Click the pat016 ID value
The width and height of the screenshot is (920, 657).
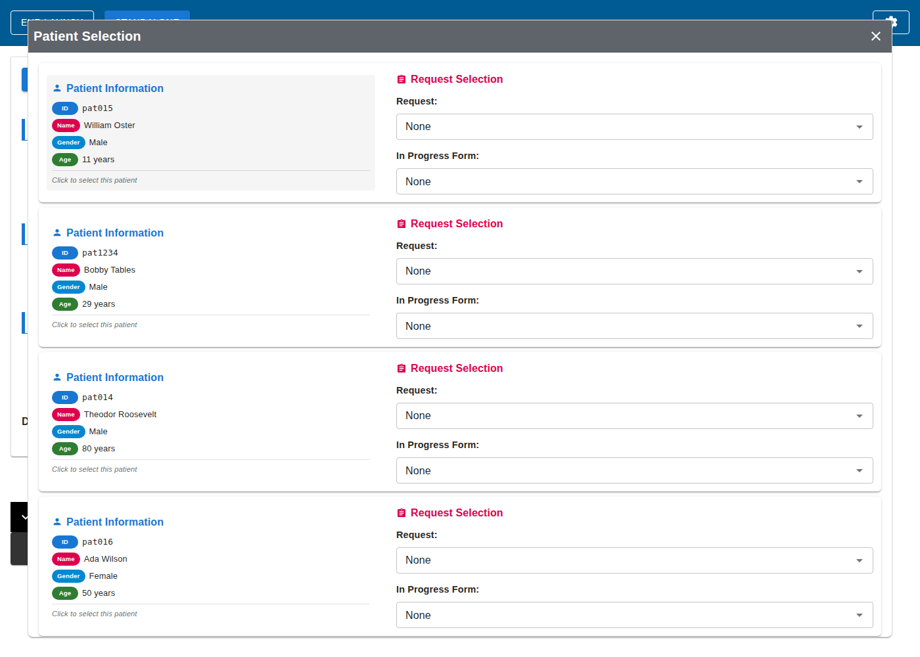point(97,542)
